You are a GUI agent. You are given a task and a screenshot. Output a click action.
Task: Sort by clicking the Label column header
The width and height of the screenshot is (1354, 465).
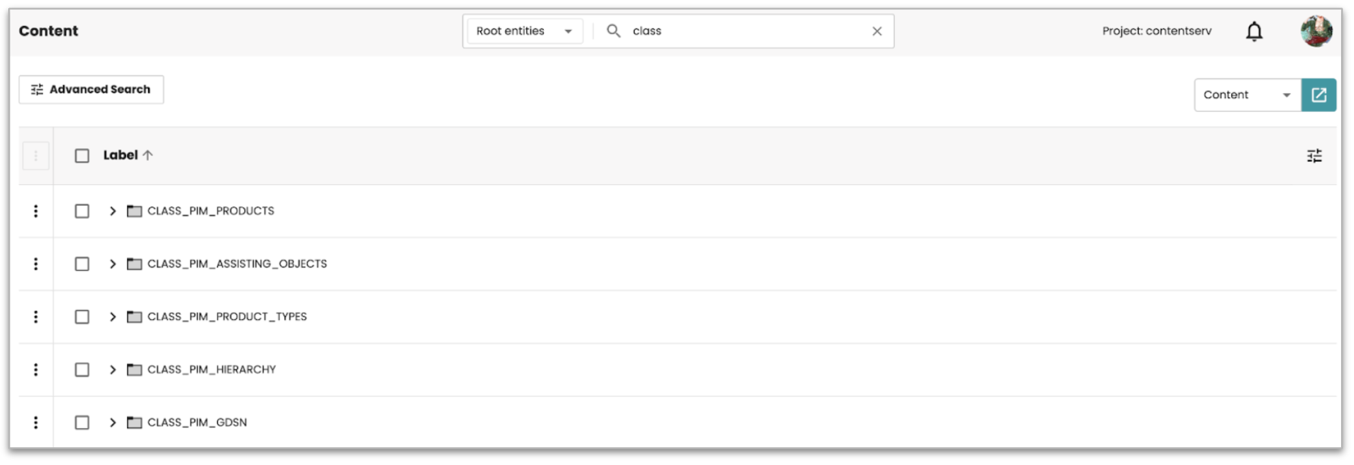coord(123,155)
